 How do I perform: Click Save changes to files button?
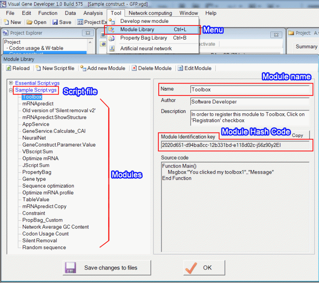point(107,267)
